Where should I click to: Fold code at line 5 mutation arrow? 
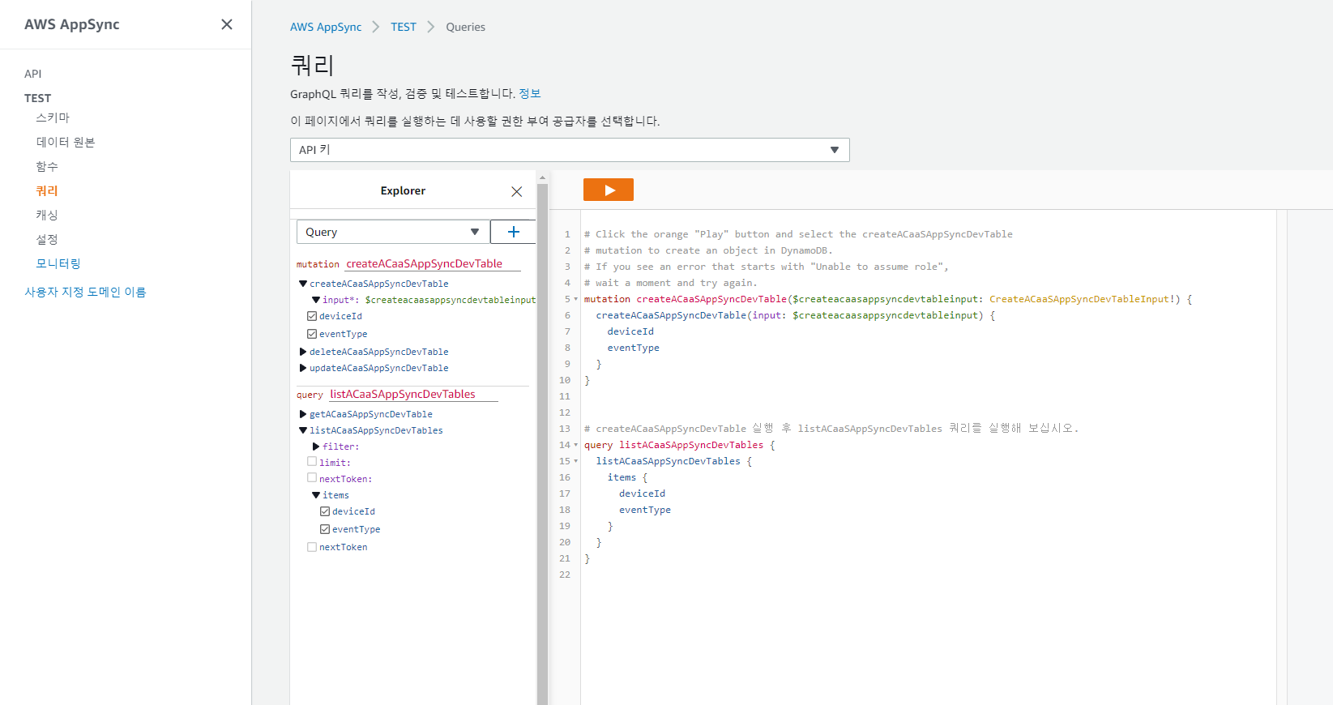(576, 299)
